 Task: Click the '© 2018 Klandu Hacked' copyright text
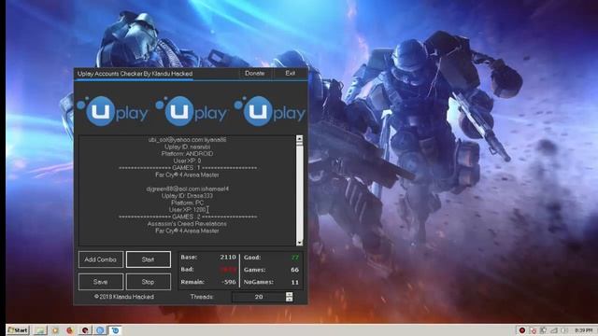tap(124, 297)
